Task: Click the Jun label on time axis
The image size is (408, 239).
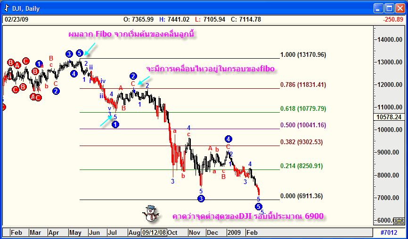Action: [x=94, y=232]
